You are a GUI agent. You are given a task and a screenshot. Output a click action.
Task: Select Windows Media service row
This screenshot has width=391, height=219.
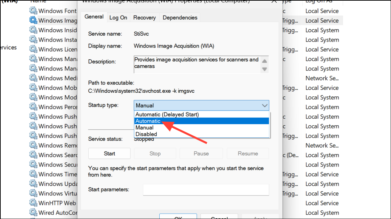tap(53, 78)
